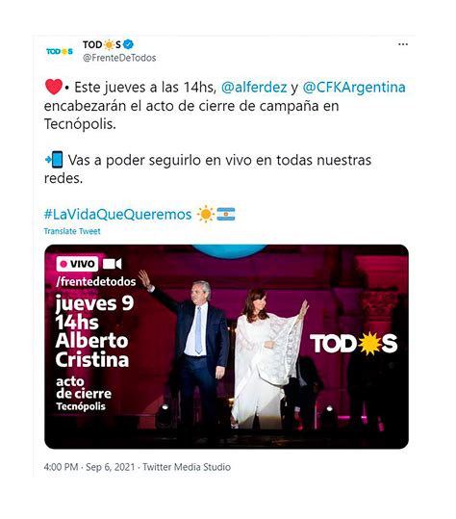Open the @CFKArgentina mention
The height and width of the screenshot is (519, 456).
(x=354, y=88)
